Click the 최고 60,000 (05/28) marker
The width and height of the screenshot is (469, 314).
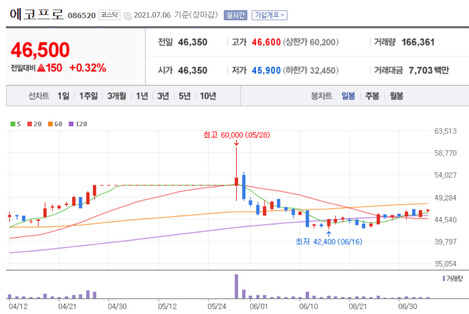[x=237, y=135]
